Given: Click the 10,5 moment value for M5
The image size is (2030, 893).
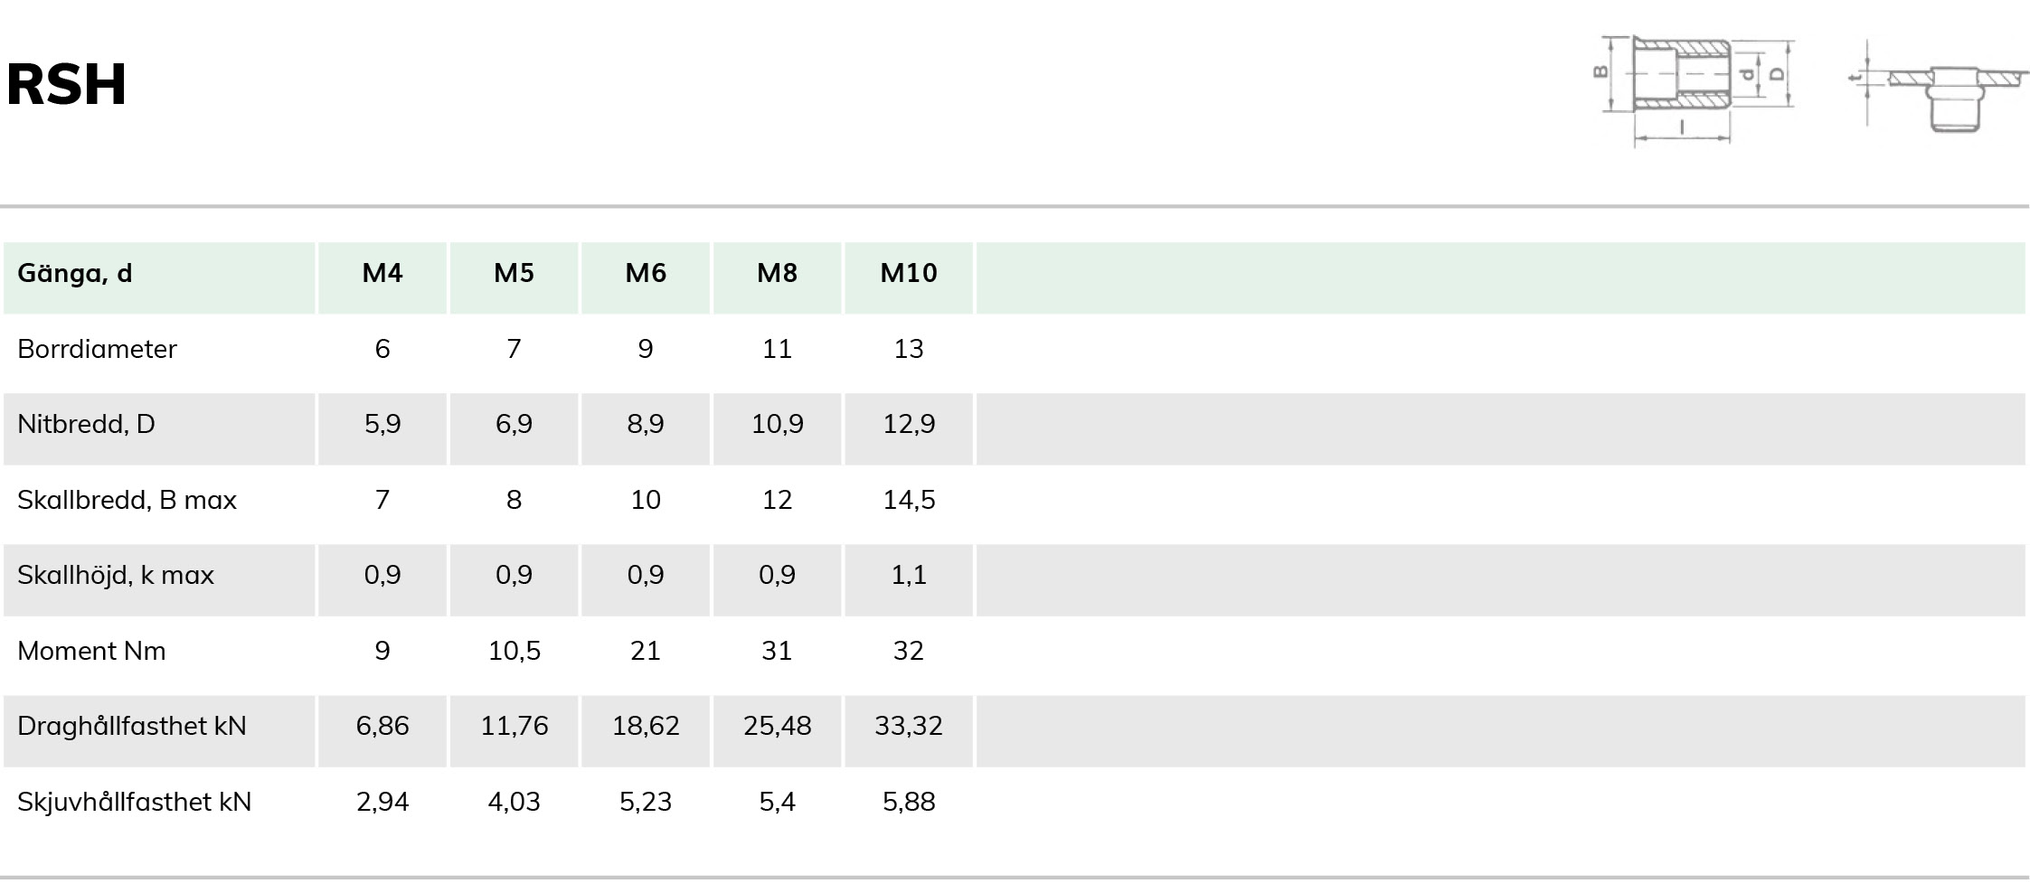Looking at the screenshot, I should 514,651.
